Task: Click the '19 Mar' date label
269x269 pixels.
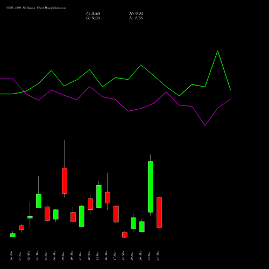Action: (x=132, y=256)
